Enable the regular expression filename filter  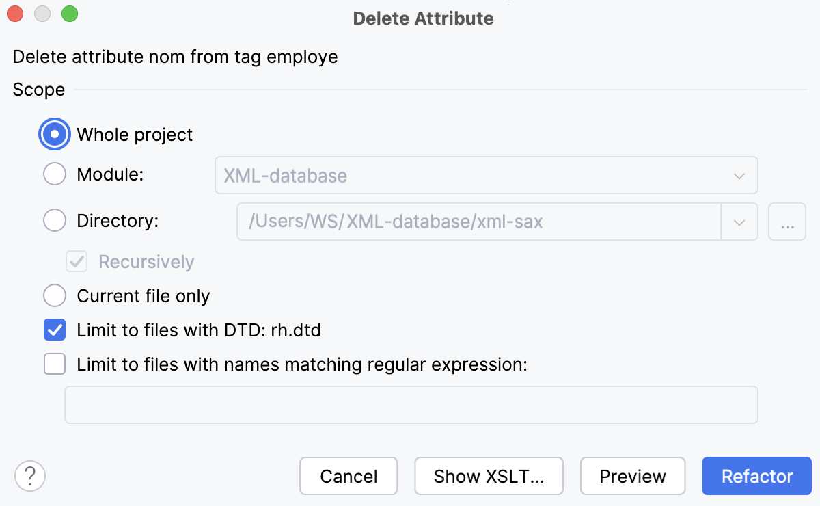pyautogui.click(x=54, y=364)
